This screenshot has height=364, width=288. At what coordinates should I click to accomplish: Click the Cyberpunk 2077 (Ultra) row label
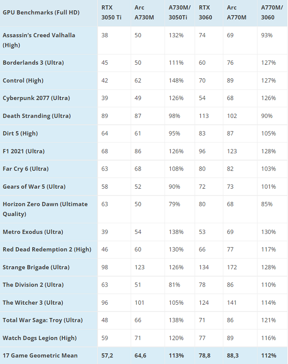click(x=36, y=98)
